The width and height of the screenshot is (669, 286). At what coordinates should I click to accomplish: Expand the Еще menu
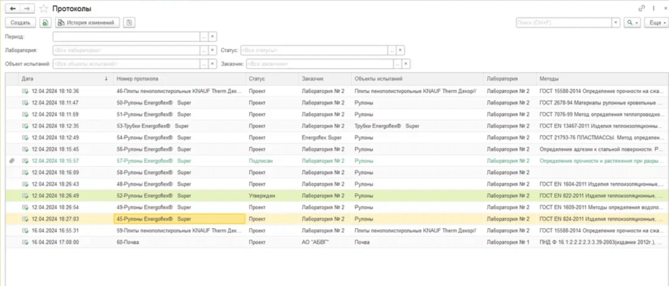point(657,23)
